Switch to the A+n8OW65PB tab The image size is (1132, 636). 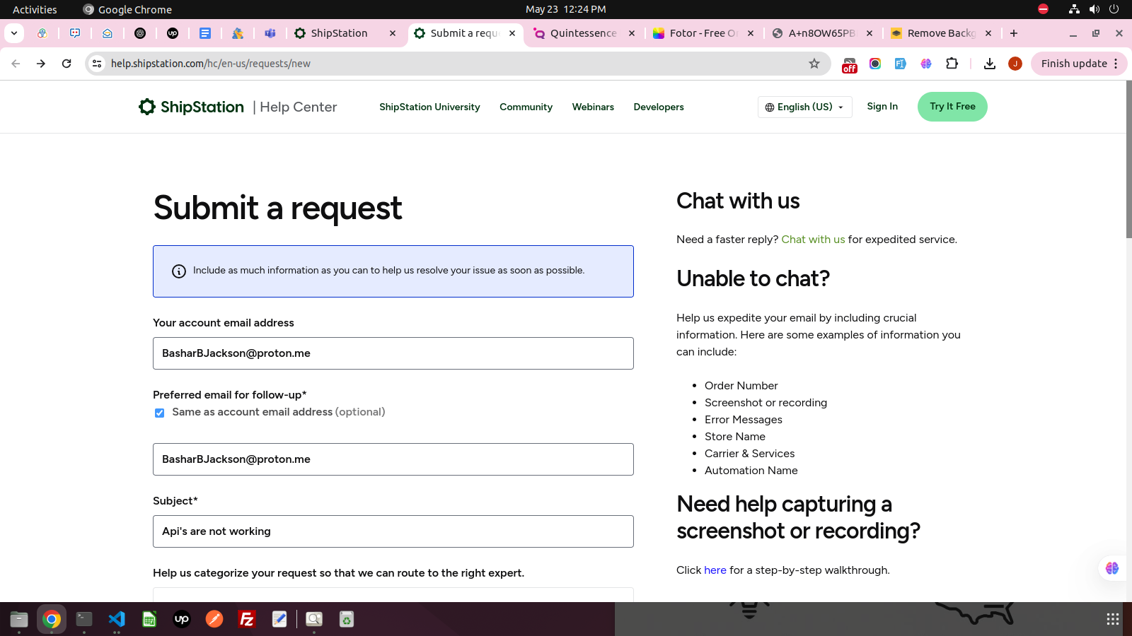click(821, 33)
